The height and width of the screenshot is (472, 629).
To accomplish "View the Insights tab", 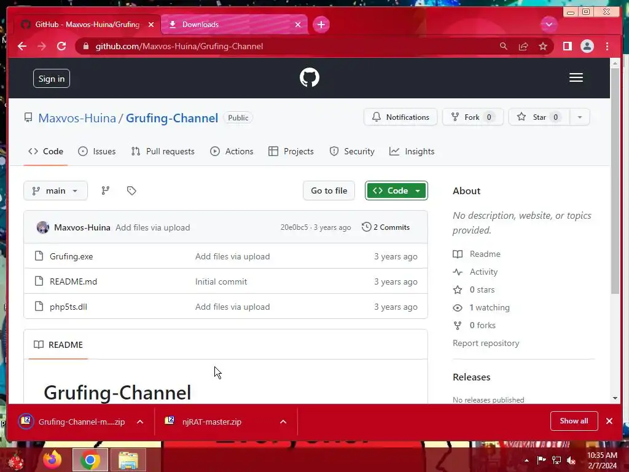I will point(412,151).
